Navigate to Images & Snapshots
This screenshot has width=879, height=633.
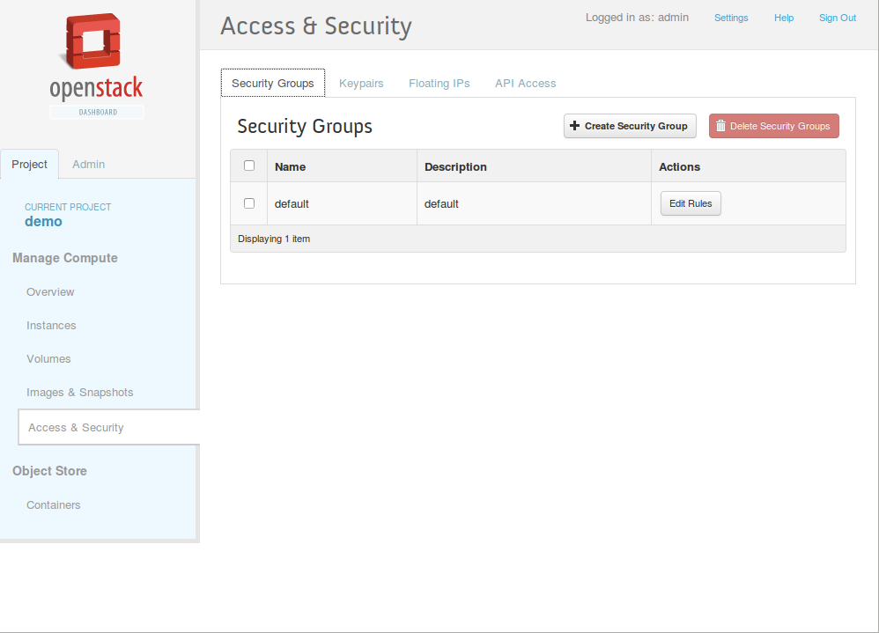click(79, 393)
